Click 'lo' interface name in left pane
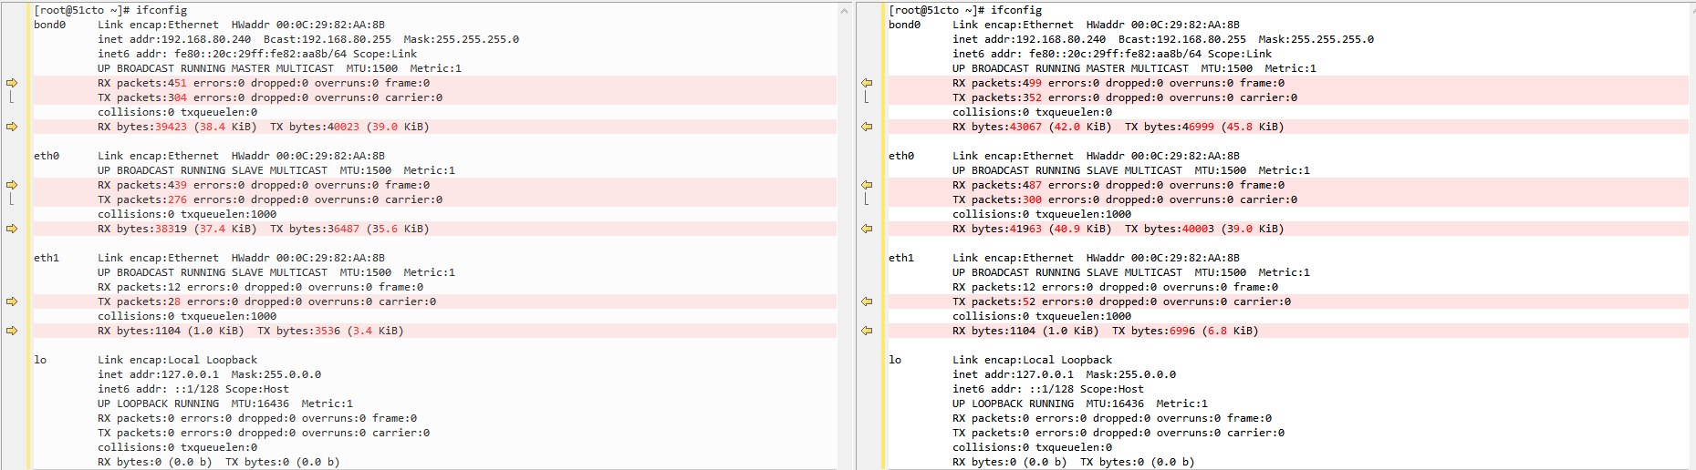This screenshot has width=1696, height=470. pyautogui.click(x=40, y=360)
